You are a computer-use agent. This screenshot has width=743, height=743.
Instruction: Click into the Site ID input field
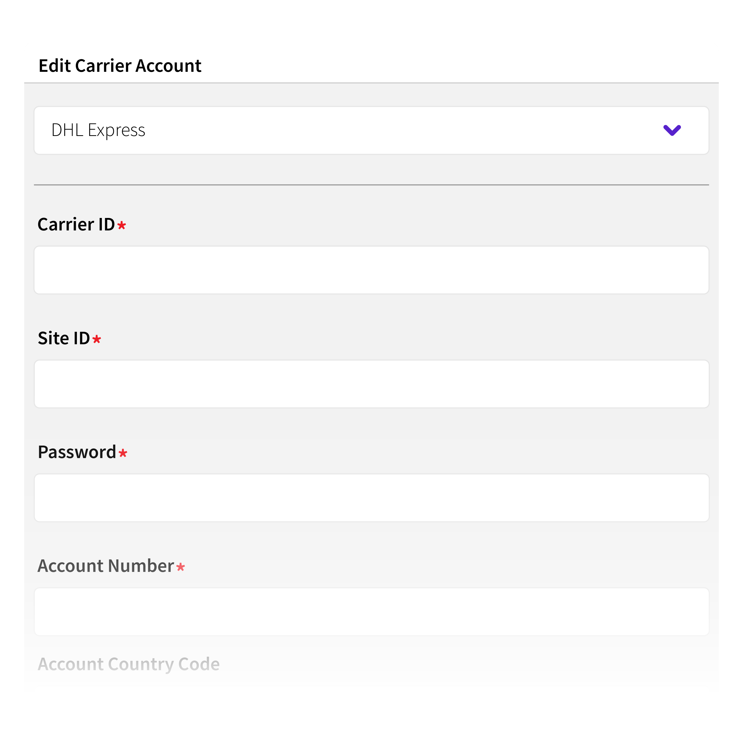[x=371, y=383]
